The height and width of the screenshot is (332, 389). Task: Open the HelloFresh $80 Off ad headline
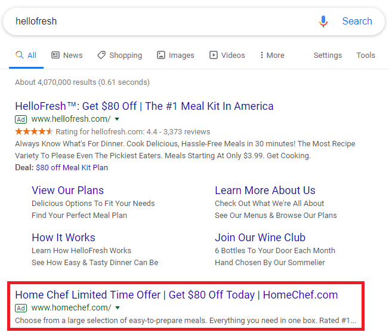point(144,106)
